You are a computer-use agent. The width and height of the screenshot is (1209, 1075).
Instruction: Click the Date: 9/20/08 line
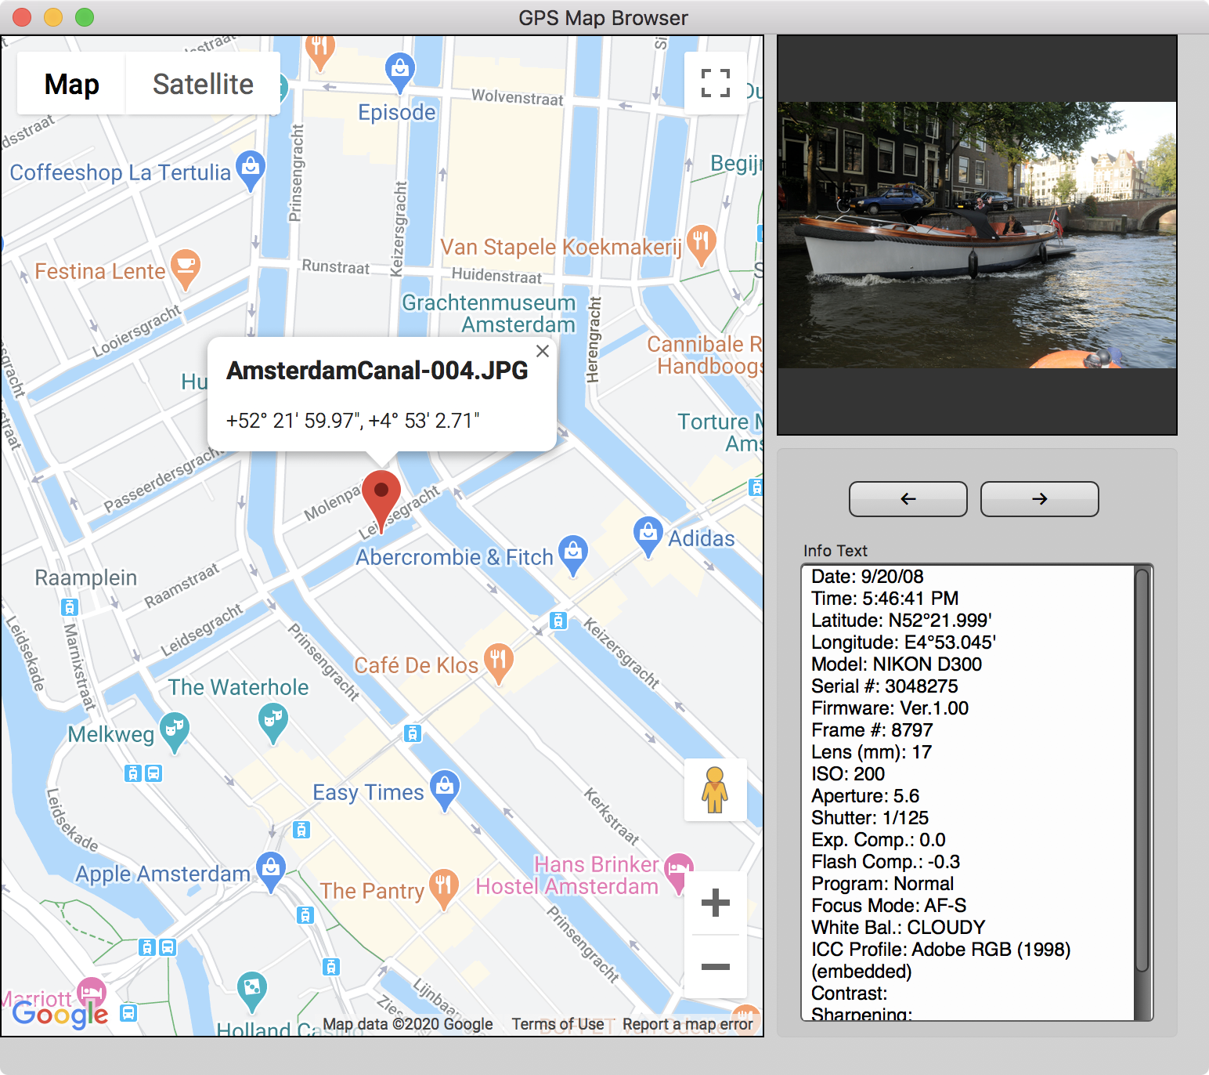(x=868, y=577)
